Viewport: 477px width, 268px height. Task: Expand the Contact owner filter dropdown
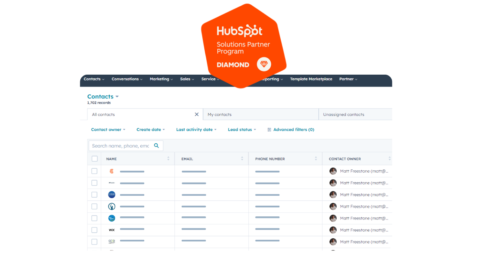pyautogui.click(x=108, y=130)
